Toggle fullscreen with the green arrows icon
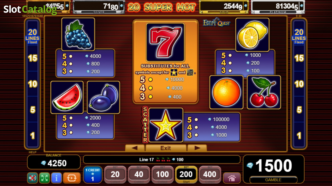 tap(44, 177)
